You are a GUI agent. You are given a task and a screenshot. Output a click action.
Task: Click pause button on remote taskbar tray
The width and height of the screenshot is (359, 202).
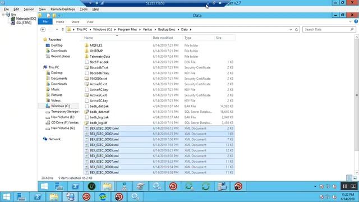[x=344, y=186]
